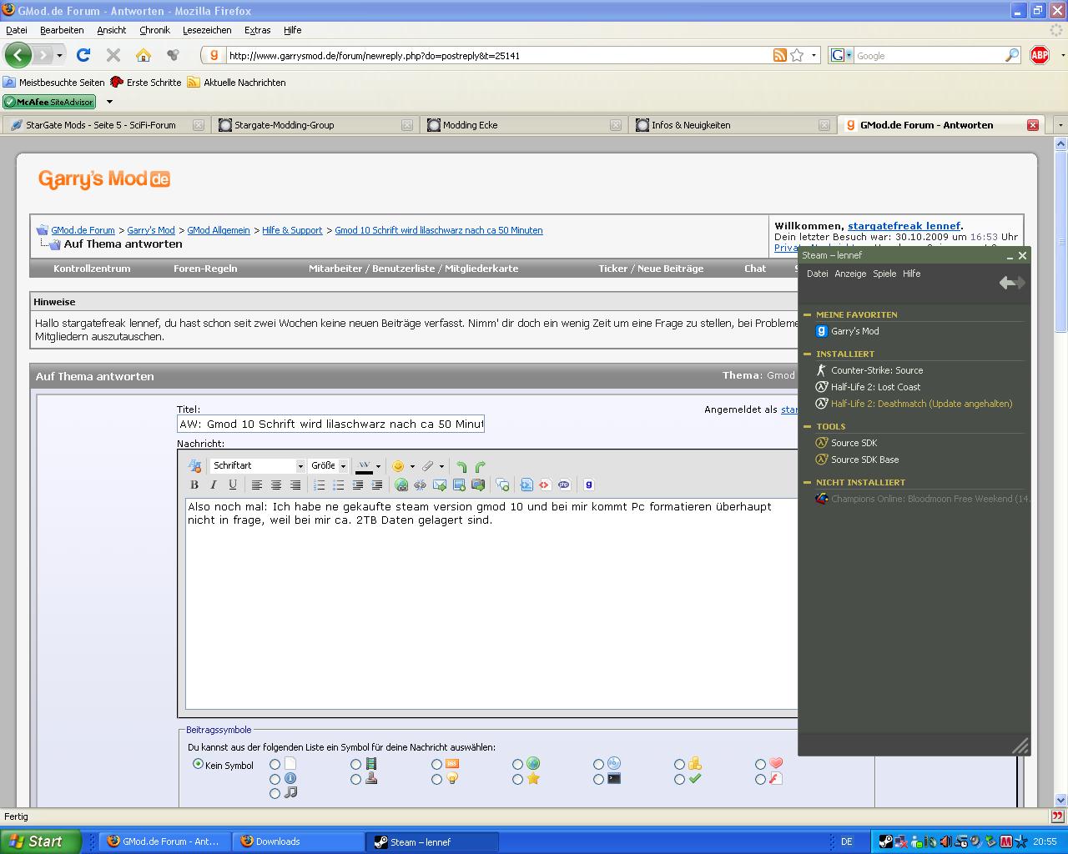This screenshot has height=854, width=1068.
Task: Select the blank page post icon radio
Action: pos(275,764)
